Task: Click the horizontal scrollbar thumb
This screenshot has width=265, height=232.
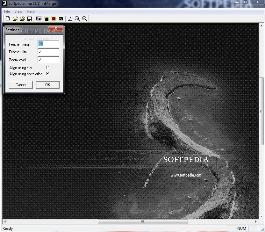Action: pos(143,221)
